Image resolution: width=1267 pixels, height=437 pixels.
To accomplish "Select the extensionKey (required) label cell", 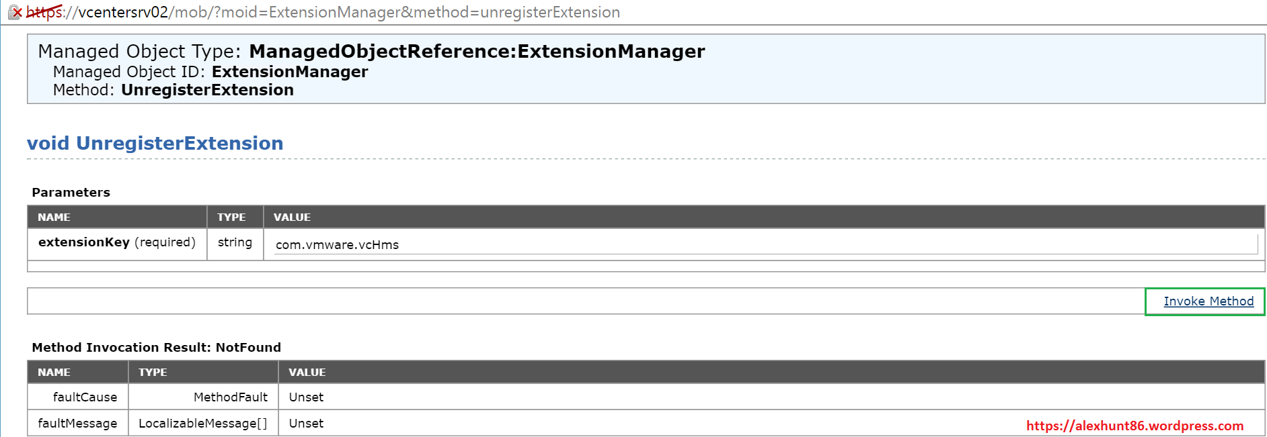I will tap(116, 242).
